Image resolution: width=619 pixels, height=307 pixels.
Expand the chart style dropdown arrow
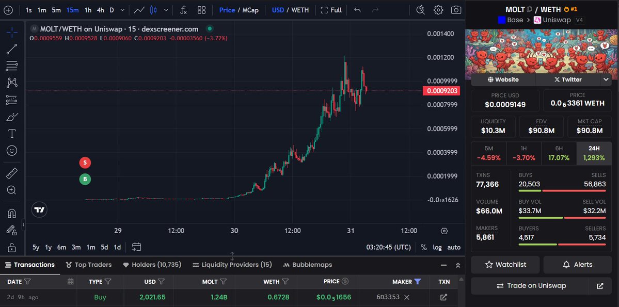click(x=166, y=10)
